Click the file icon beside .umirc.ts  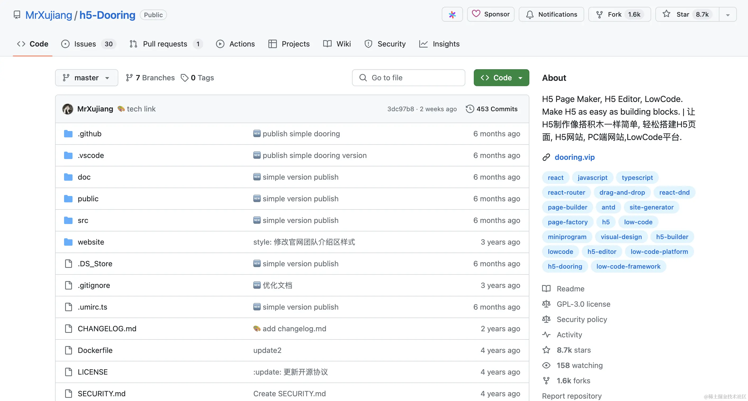pos(68,307)
